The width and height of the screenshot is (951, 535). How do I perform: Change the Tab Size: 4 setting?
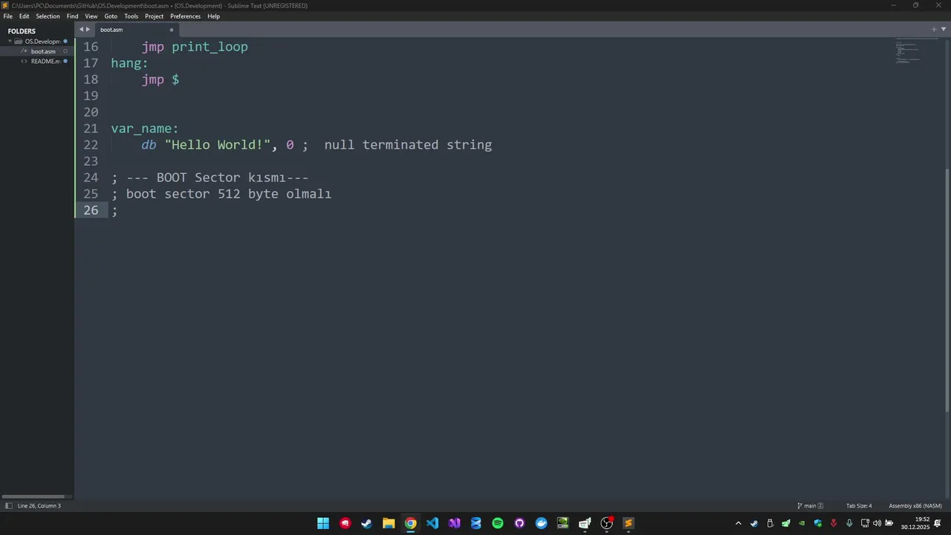[859, 506]
